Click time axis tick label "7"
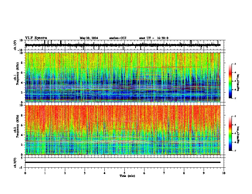The height and width of the screenshot is (194, 252). 164,173
